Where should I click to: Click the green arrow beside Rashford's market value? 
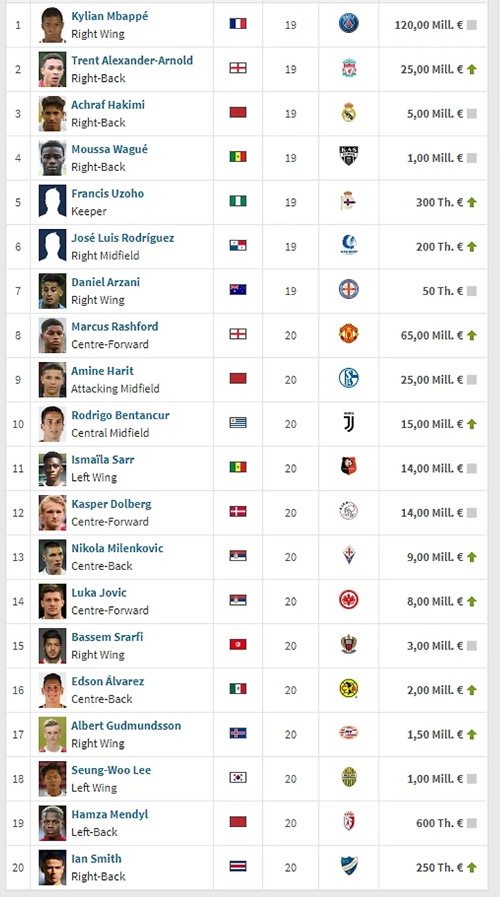(472, 335)
